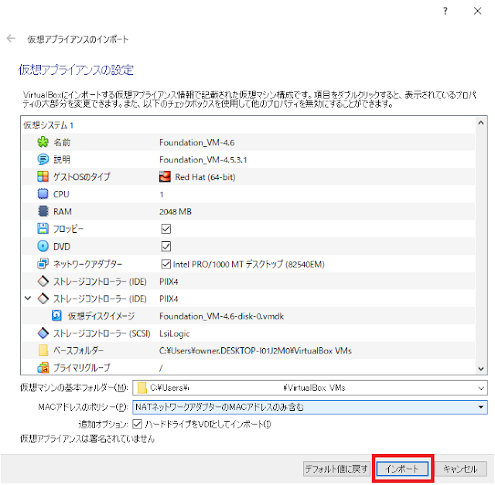Click the floppy disk icon for フロッピー
The width and height of the screenshot is (495, 485).
click(43, 229)
